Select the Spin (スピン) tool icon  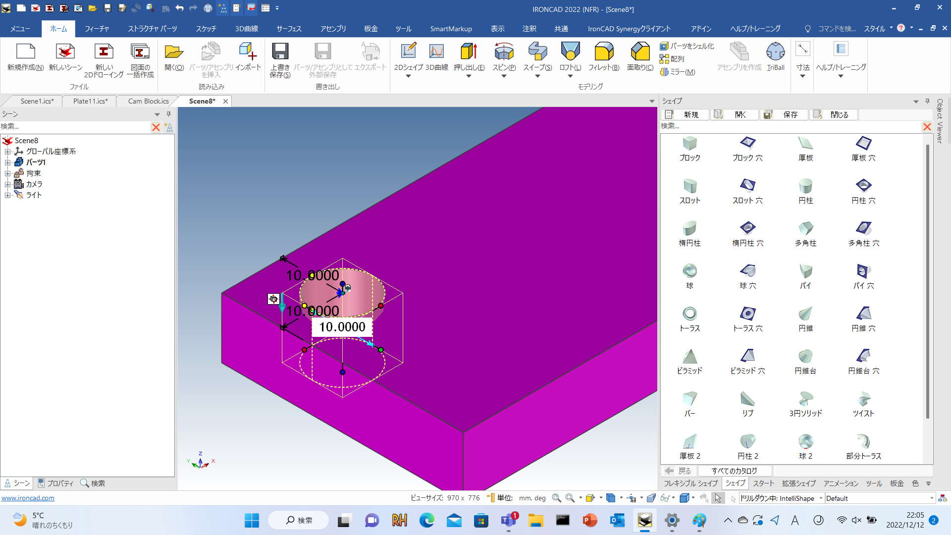pos(504,52)
